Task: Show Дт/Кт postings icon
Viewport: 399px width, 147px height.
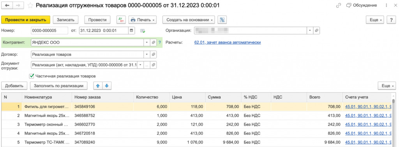Action: click(122, 19)
